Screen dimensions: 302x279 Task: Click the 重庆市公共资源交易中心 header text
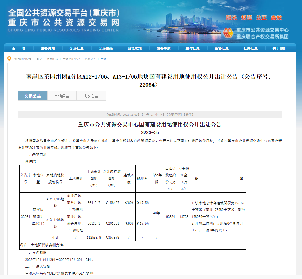[x=262, y=30]
